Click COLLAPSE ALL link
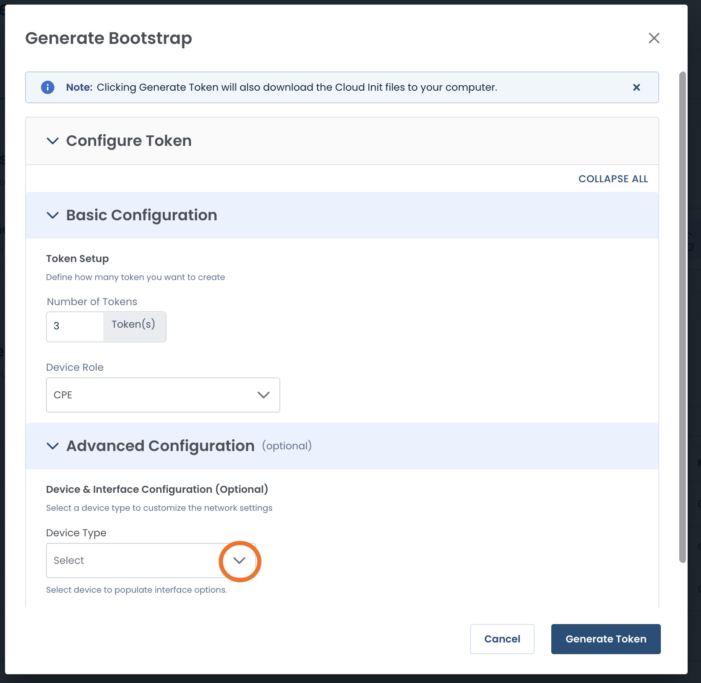 tap(613, 179)
